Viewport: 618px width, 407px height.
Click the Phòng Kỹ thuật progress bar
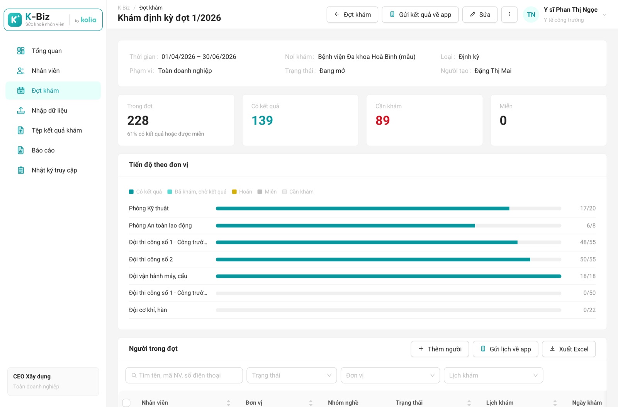(388, 209)
